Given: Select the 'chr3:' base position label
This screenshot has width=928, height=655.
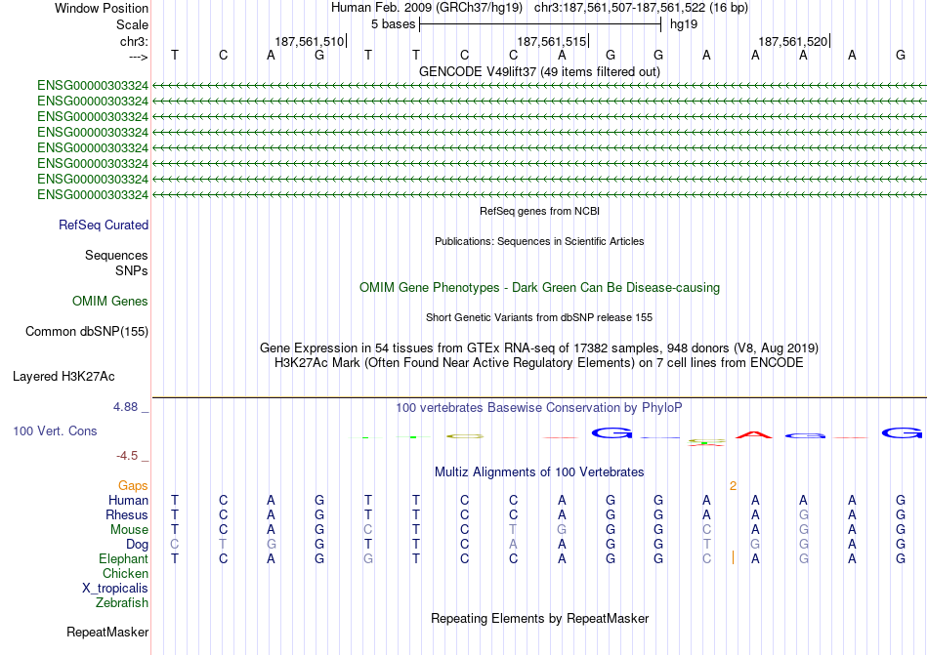Looking at the screenshot, I should pos(134,41).
